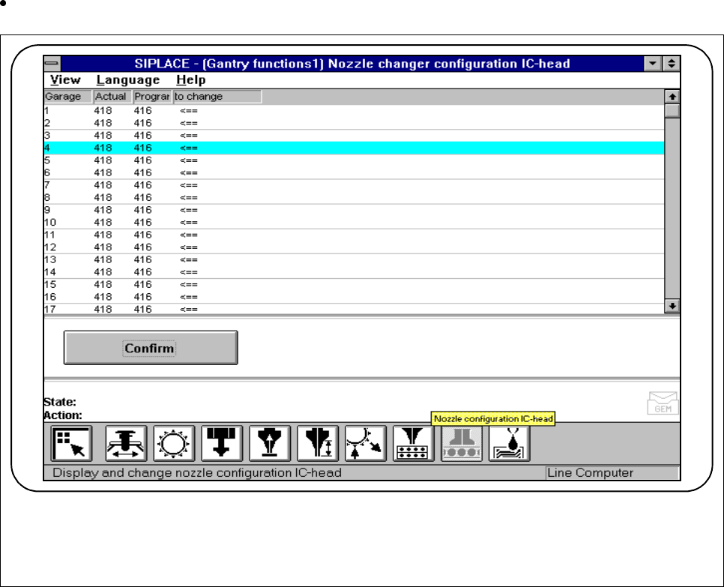Click the GEM envelope icon
Screen dimensions: 724x587
[x=663, y=403]
